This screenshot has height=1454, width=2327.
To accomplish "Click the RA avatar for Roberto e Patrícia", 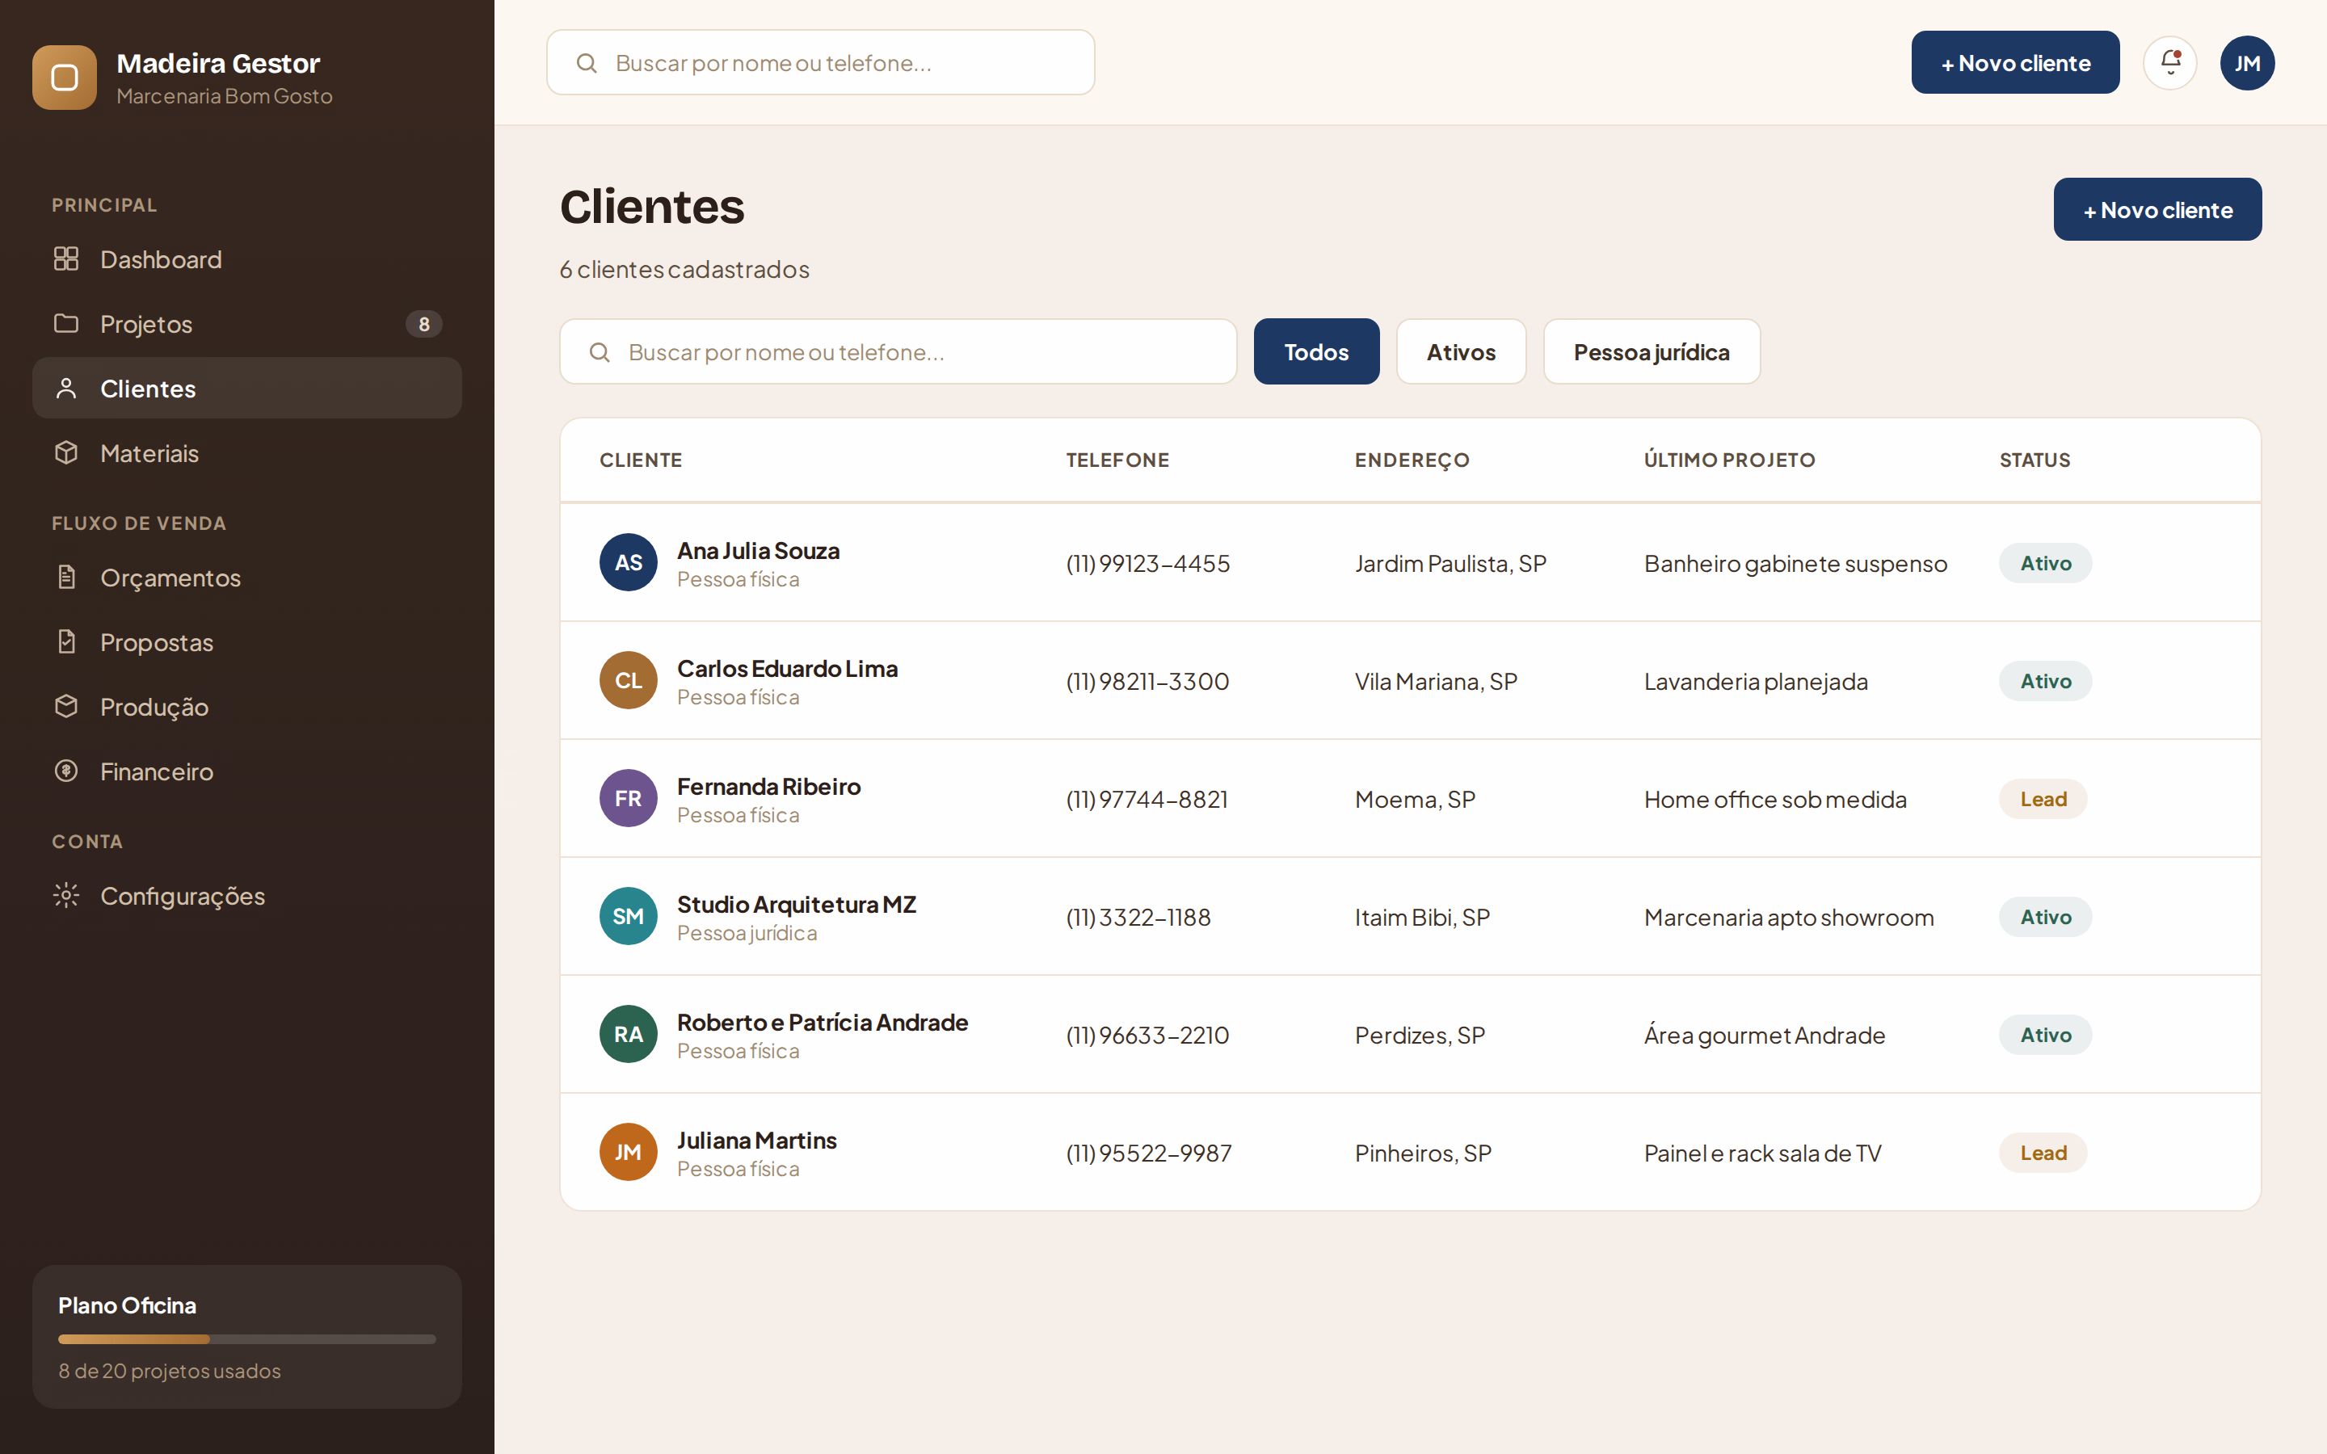I will [628, 1035].
